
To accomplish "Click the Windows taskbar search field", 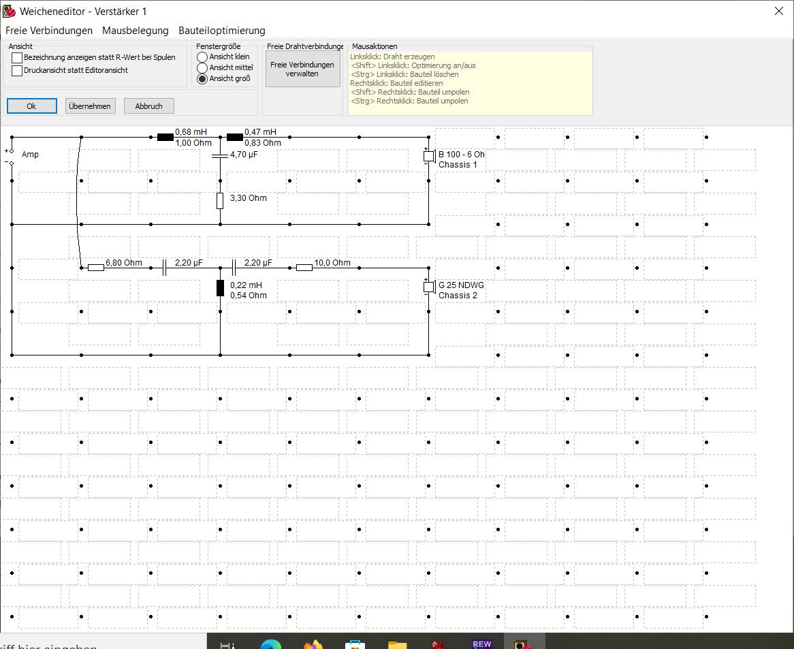I will (104, 642).
